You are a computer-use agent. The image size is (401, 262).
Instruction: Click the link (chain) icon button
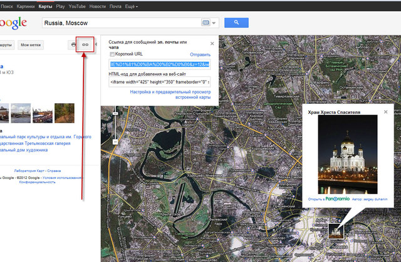tap(86, 44)
